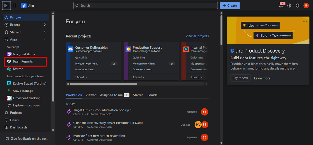Click the epic icon for CD-2717
Screen dimensions: 313x145
[69, 112]
